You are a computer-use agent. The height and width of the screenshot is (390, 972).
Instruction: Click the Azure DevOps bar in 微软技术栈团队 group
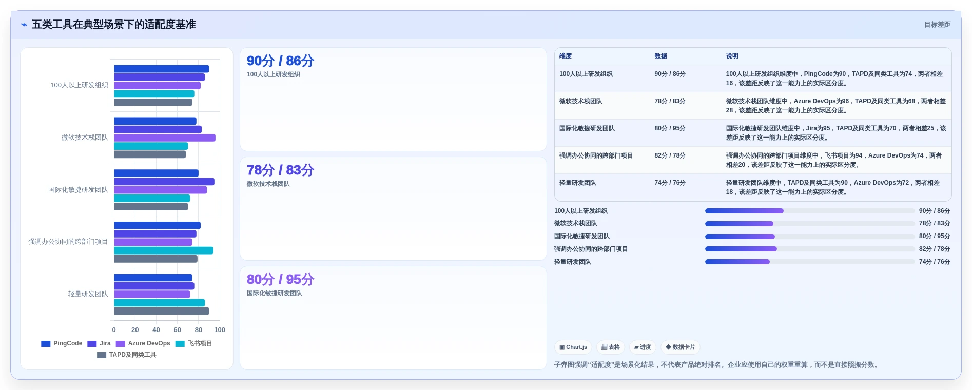165,138
